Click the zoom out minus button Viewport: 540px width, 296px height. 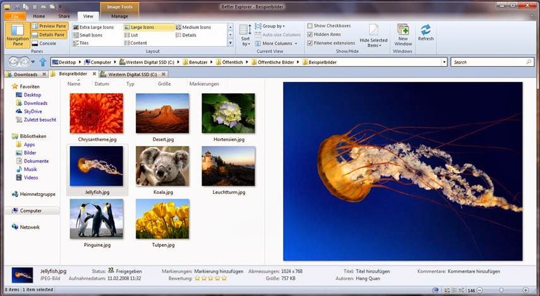(479, 290)
